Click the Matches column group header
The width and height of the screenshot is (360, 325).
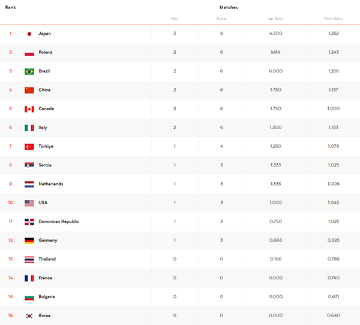pos(229,7)
